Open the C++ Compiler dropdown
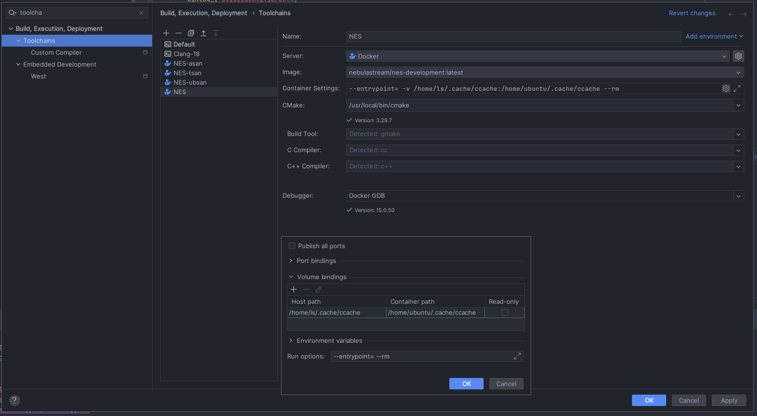This screenshot has height=416, width=757. (738, 166)
